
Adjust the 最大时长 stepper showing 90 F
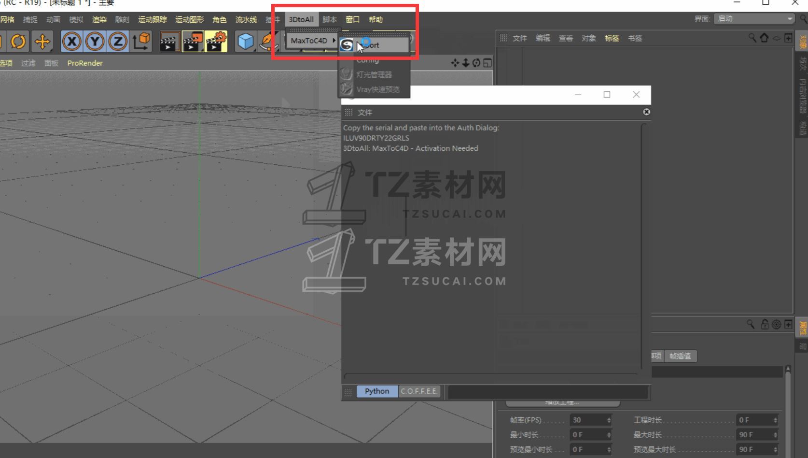(x=776, y=435)
